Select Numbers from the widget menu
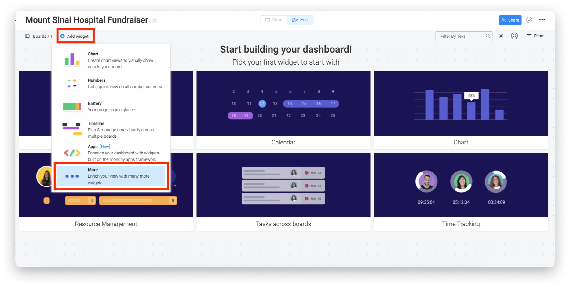 coord(111,83)
